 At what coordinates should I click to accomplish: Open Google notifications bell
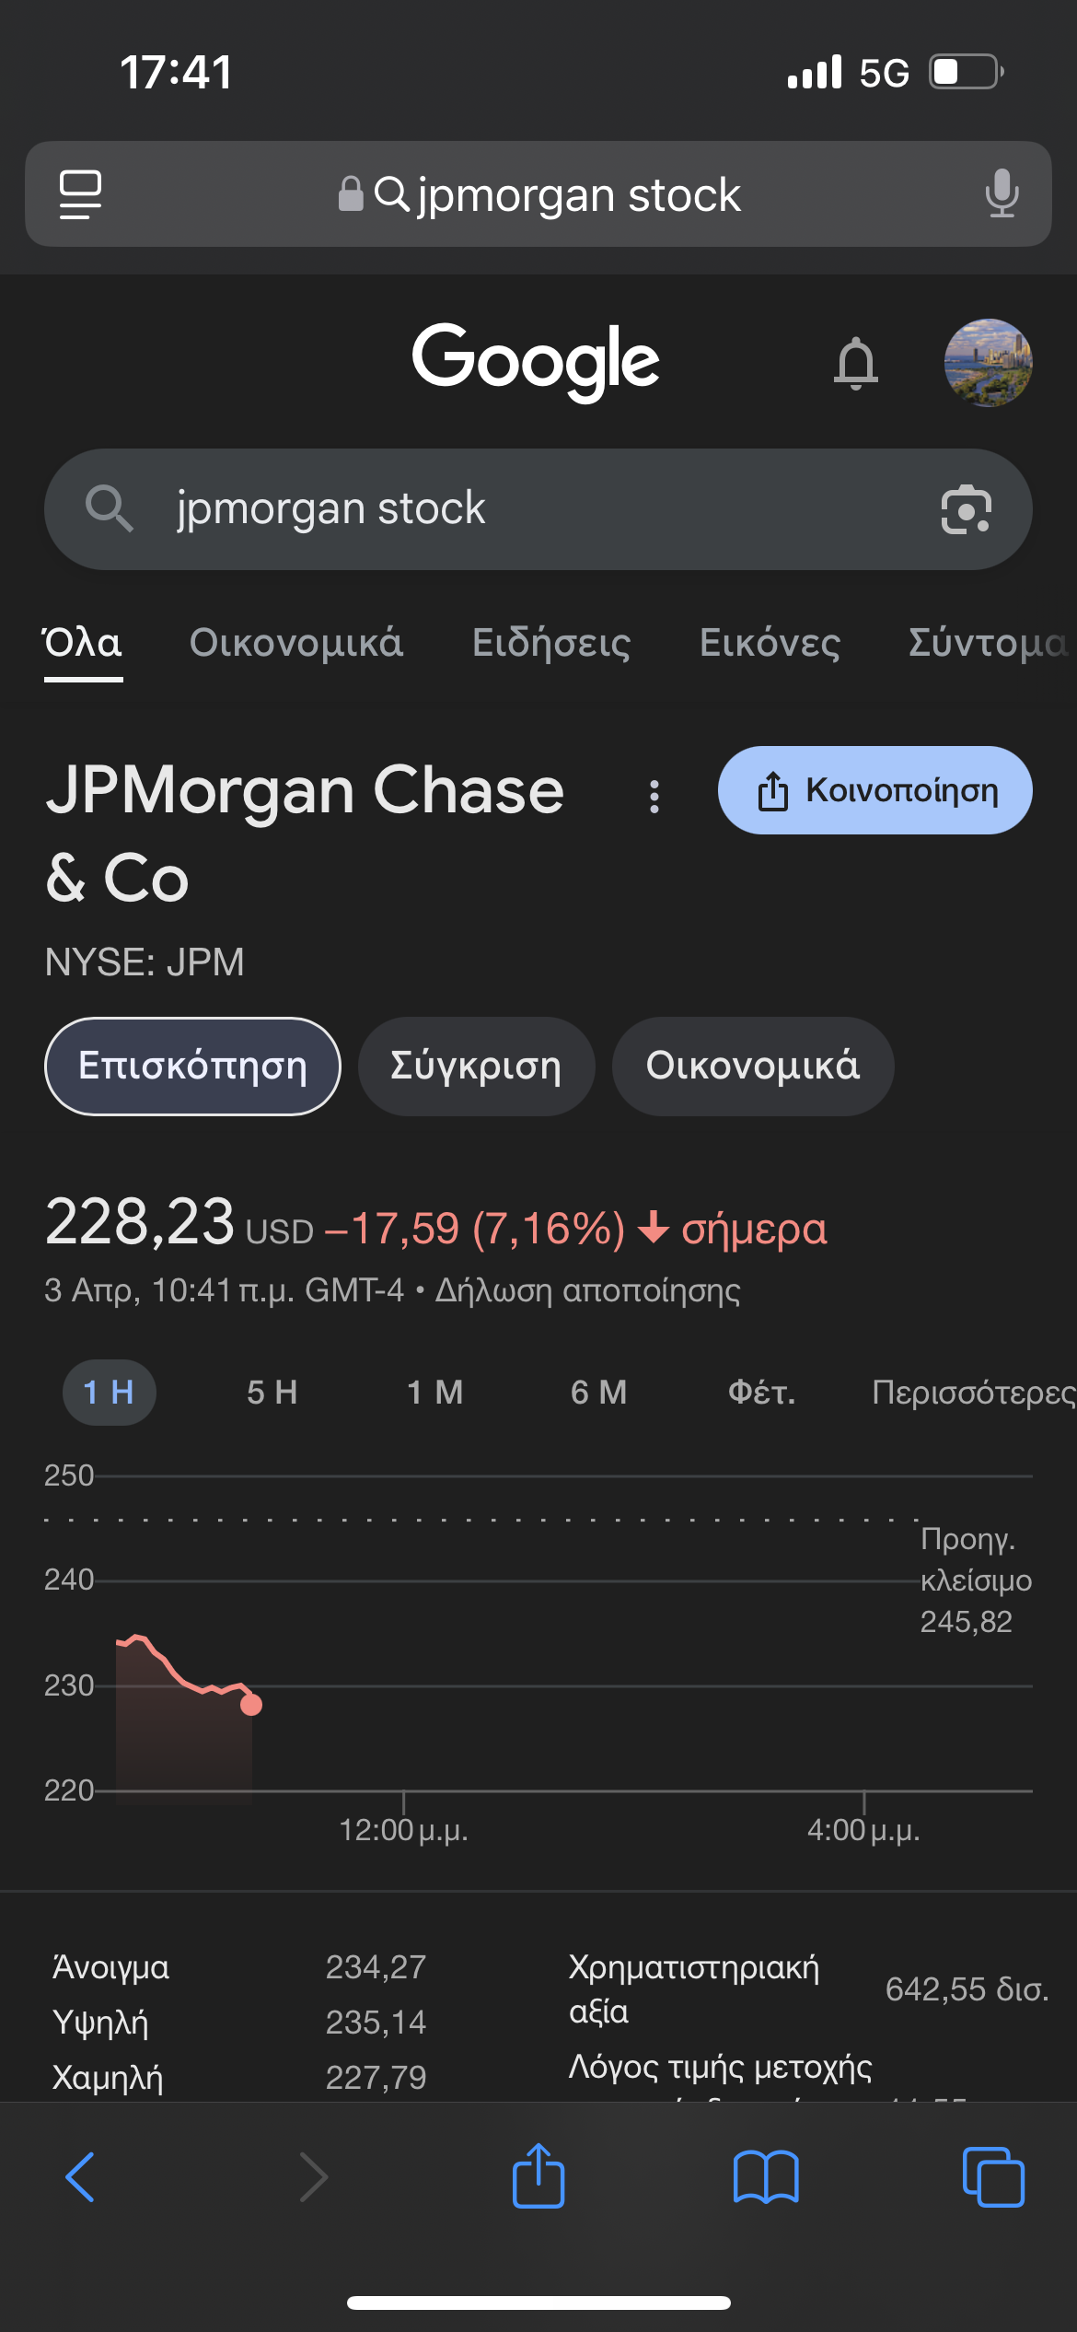tap(855, 363)
